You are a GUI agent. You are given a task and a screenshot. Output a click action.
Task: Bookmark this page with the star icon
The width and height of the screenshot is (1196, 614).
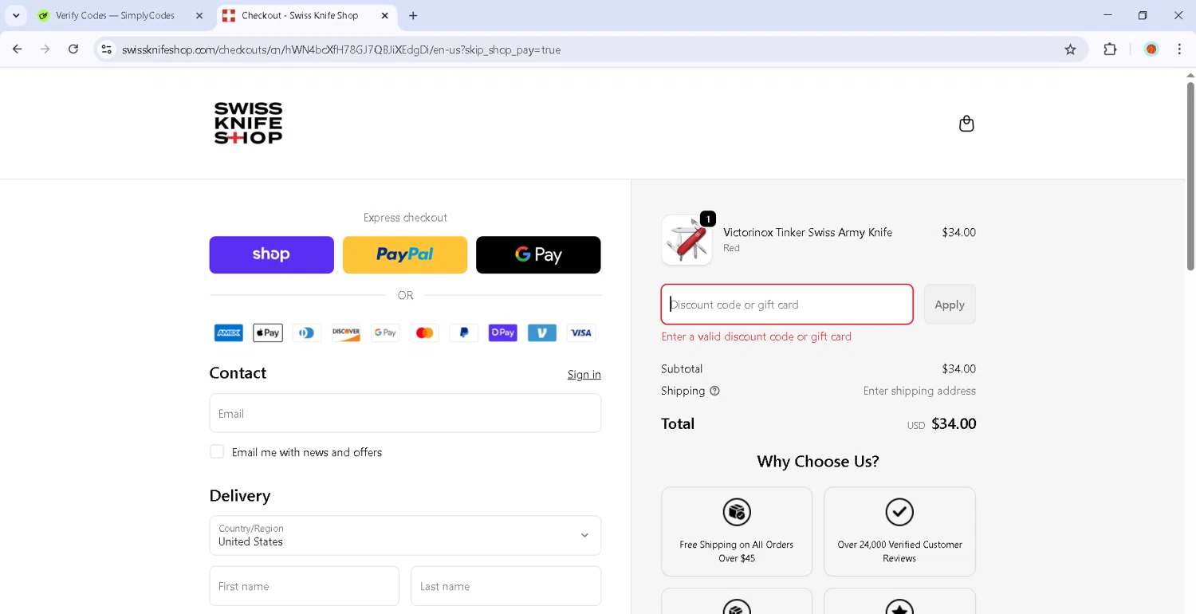pos(1070,49)
